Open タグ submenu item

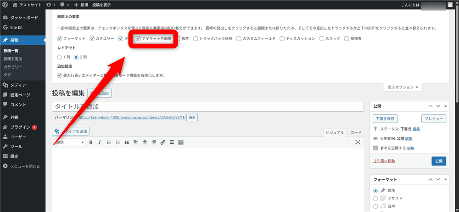coord(7,75)
